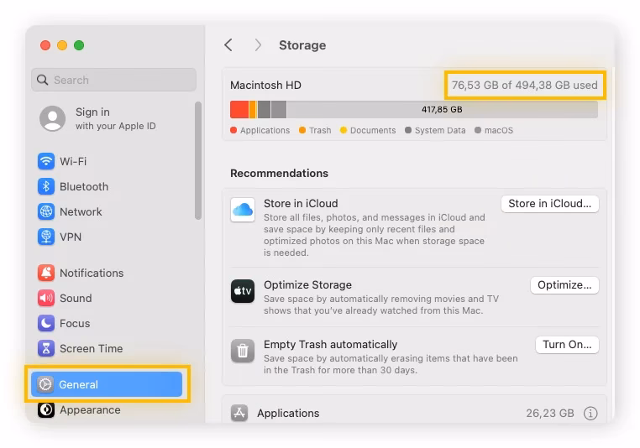Open Bluetooth settings from sidebar icon

coord(46,186)
